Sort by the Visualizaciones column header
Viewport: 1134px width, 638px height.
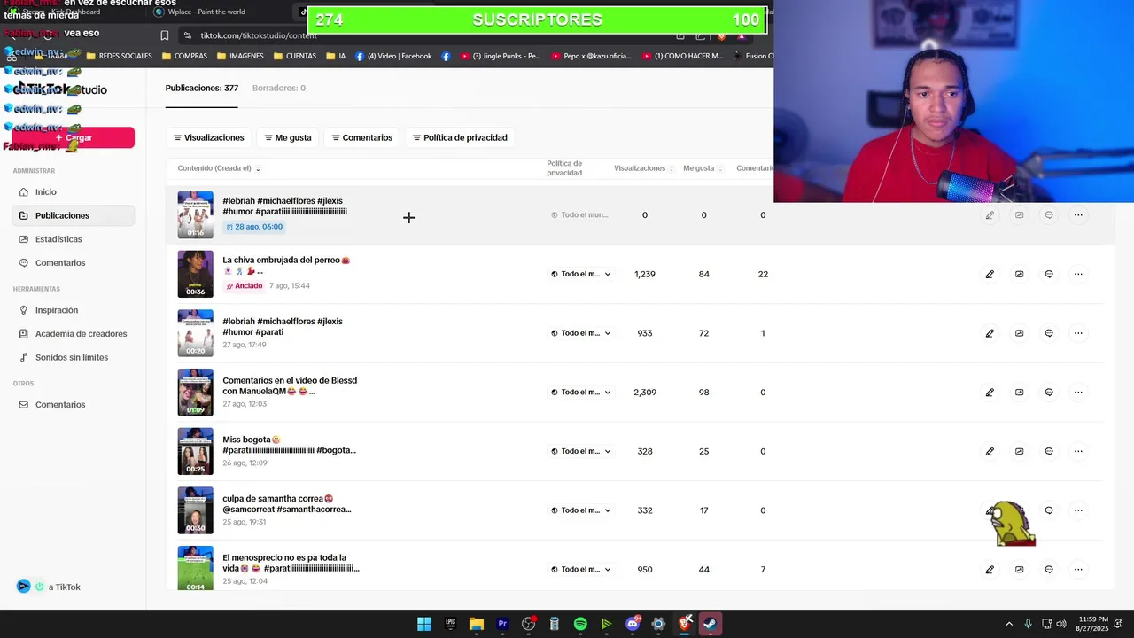pyautogui.click(x=643, y=168)
